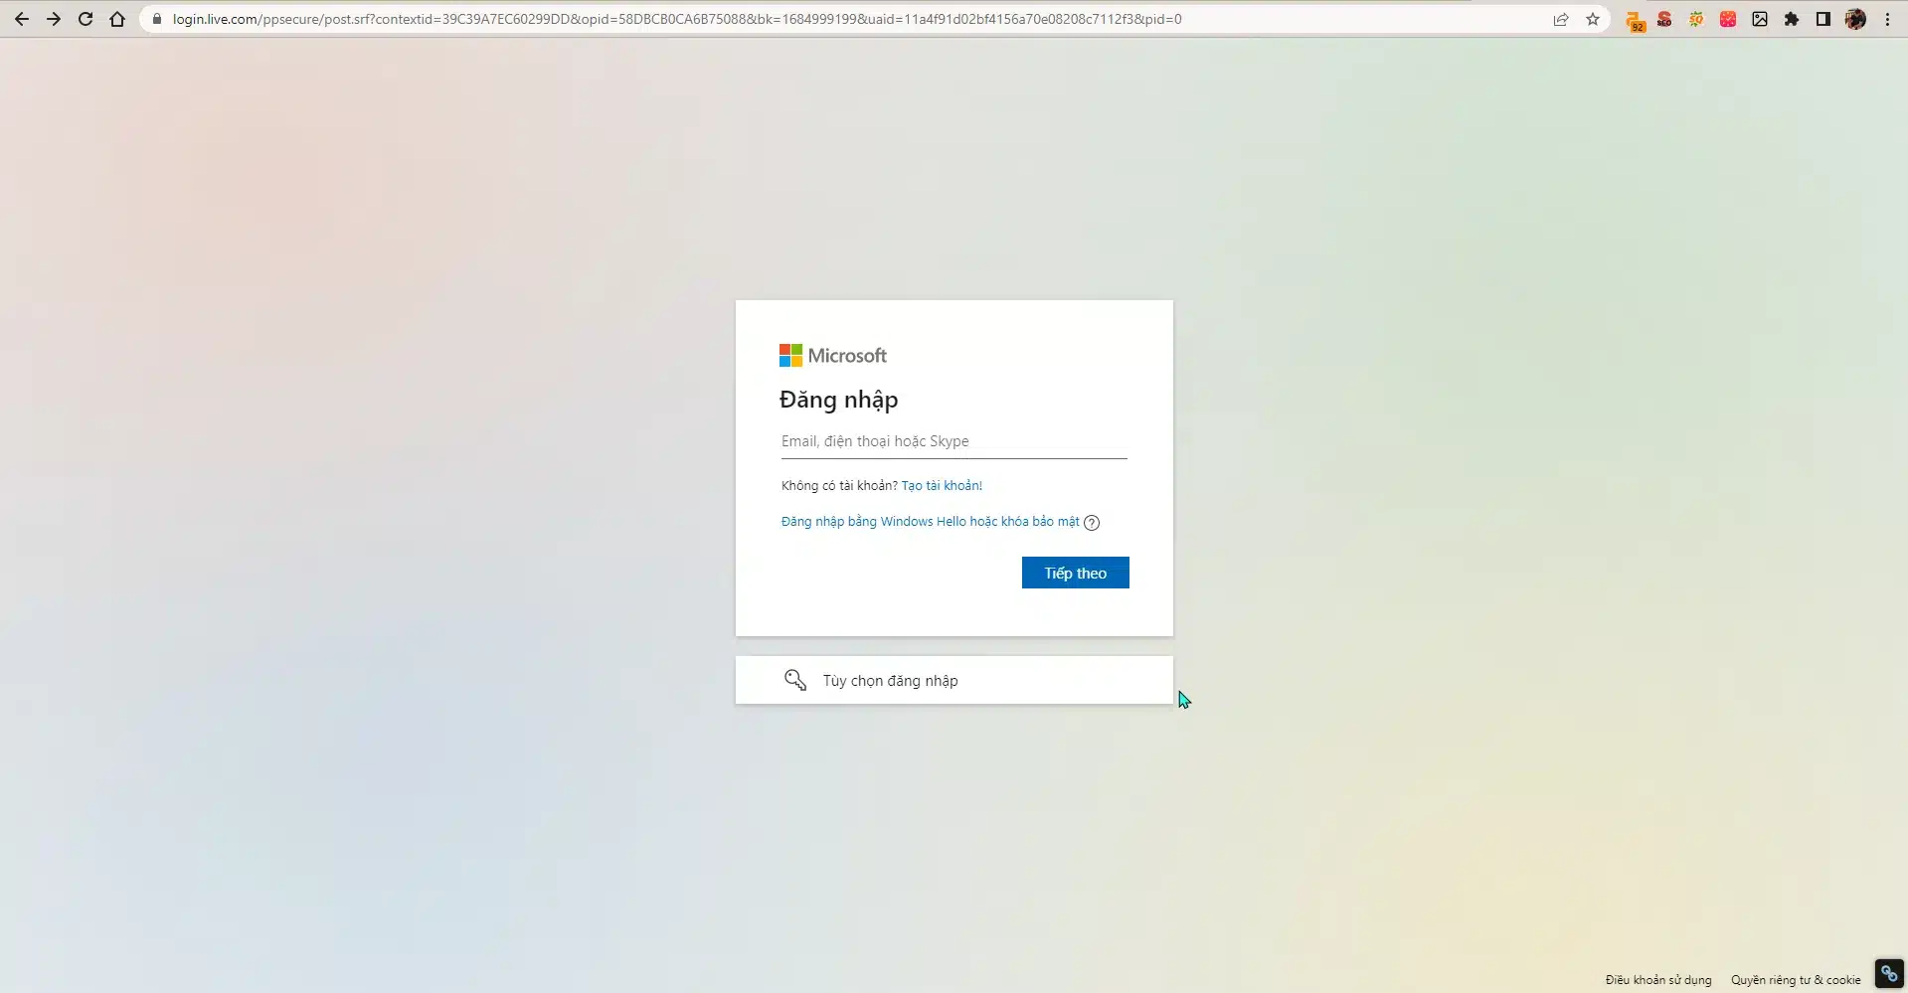Open Chrome three-dot menu
This screenshot has width=1908, height=993.
click(1887, 19)
